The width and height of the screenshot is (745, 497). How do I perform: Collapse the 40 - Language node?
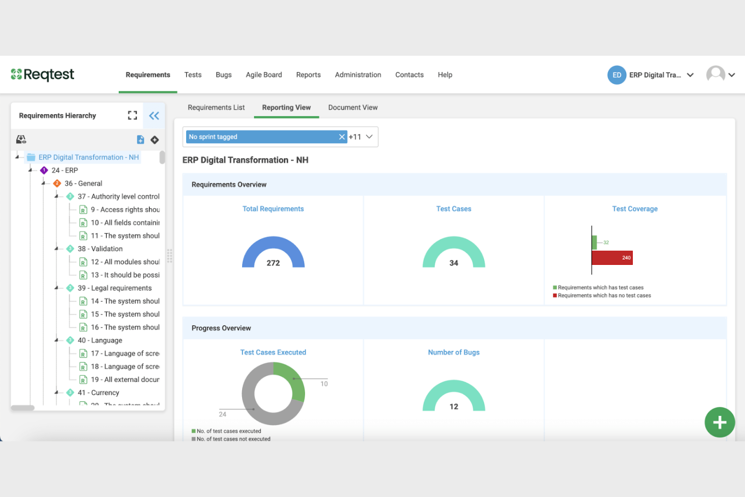click(56, 340)
